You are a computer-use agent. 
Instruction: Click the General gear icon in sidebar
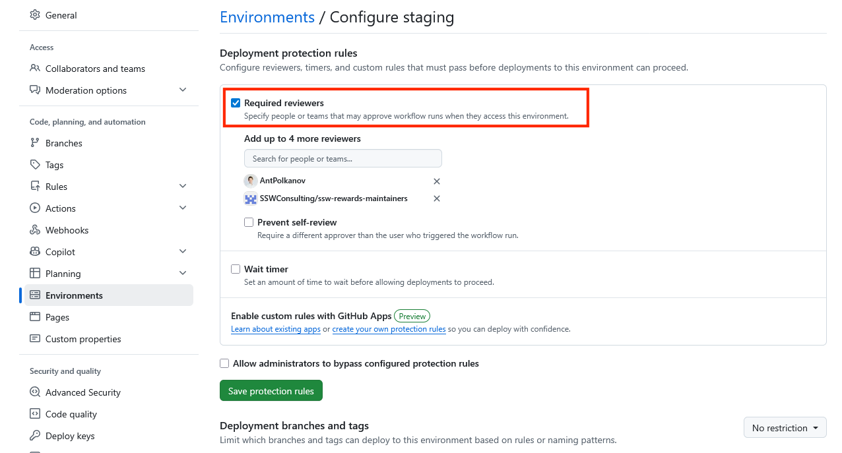point(35,15)
